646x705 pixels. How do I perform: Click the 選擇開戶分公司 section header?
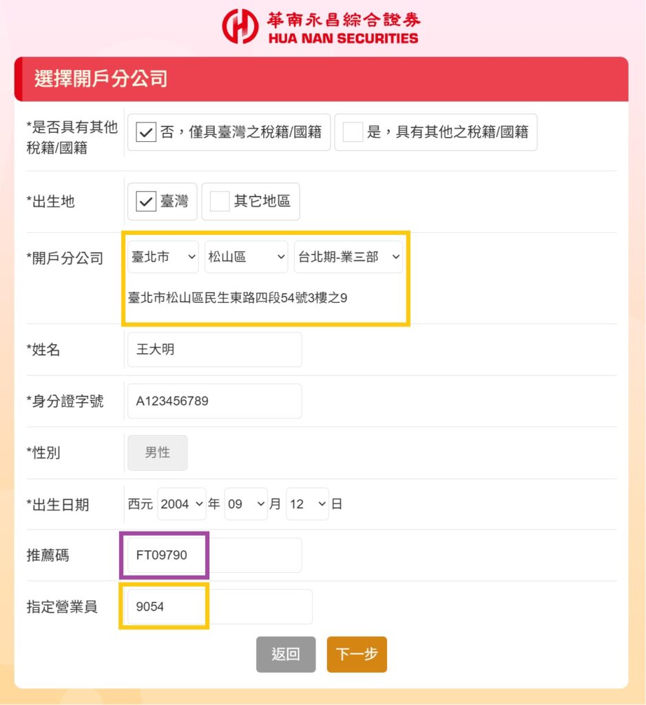coord(101,78)
